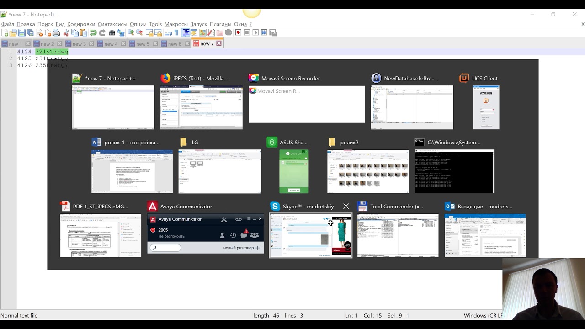Select Входящие Outlook window thumbnail

click(x=485, y=235)
